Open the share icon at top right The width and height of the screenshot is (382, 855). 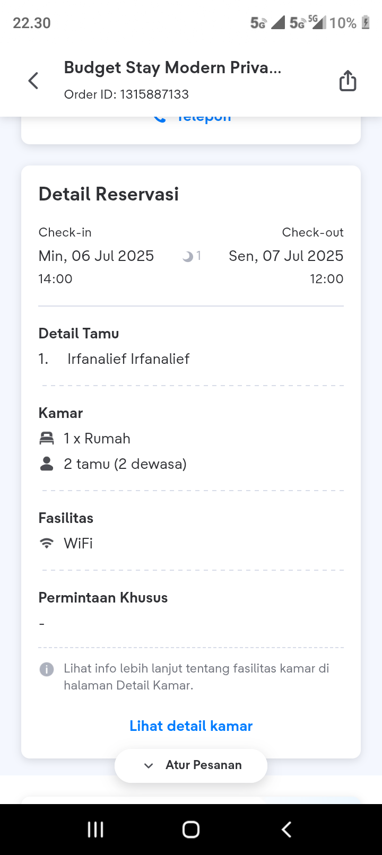coord(348,81)
